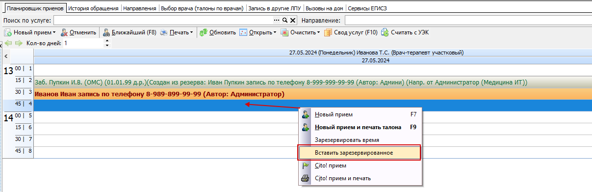Collapse the schedule with the < button
592x192 pixels.
pyautogui.click(x=6, y=57)
